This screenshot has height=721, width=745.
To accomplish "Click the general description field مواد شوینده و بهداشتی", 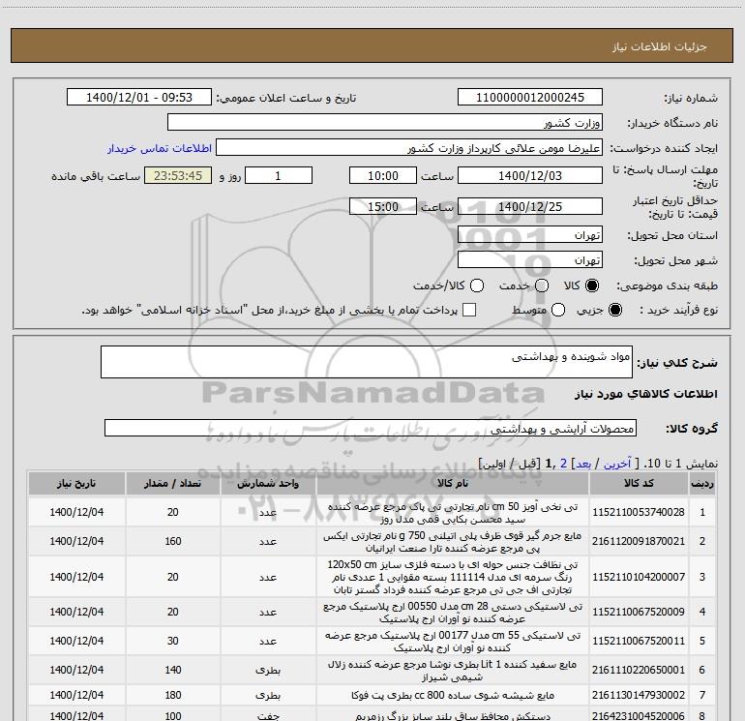I will 367,362.
